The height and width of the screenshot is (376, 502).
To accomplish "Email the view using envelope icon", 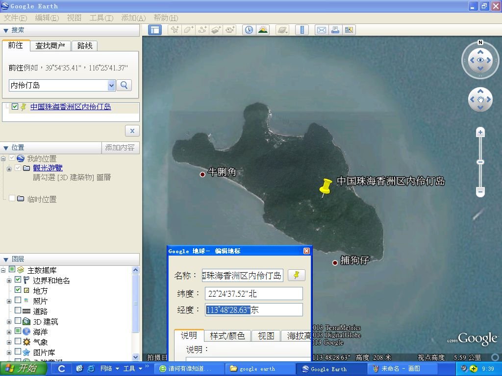I will pos(322,30).
